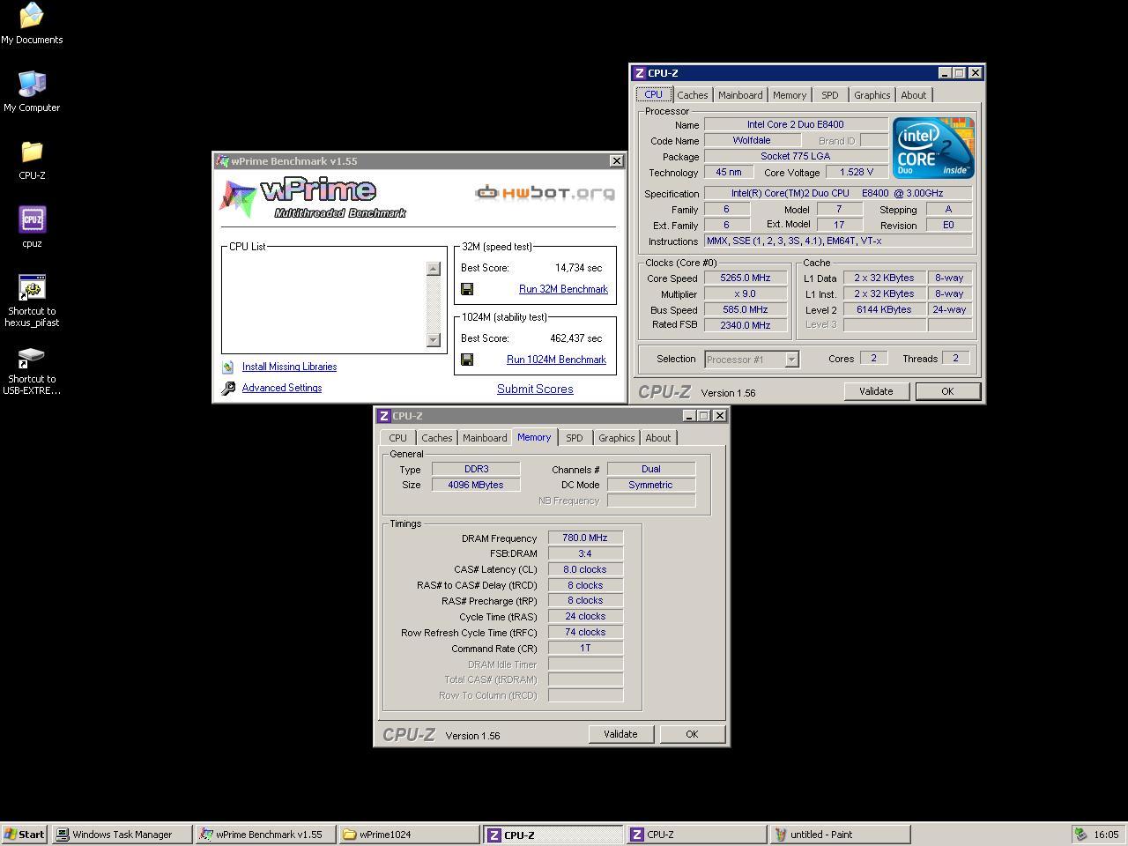1128x846 pixels.
Task: Select SPD tab in lower CPU-Z window
Action: click(575, 438)
